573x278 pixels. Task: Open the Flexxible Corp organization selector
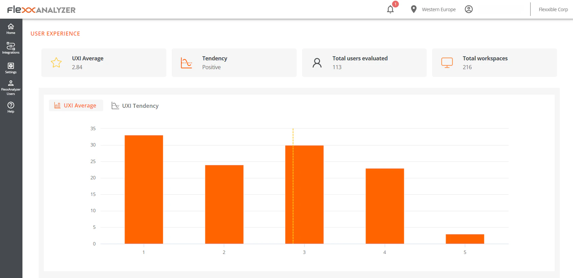(553, 9)
